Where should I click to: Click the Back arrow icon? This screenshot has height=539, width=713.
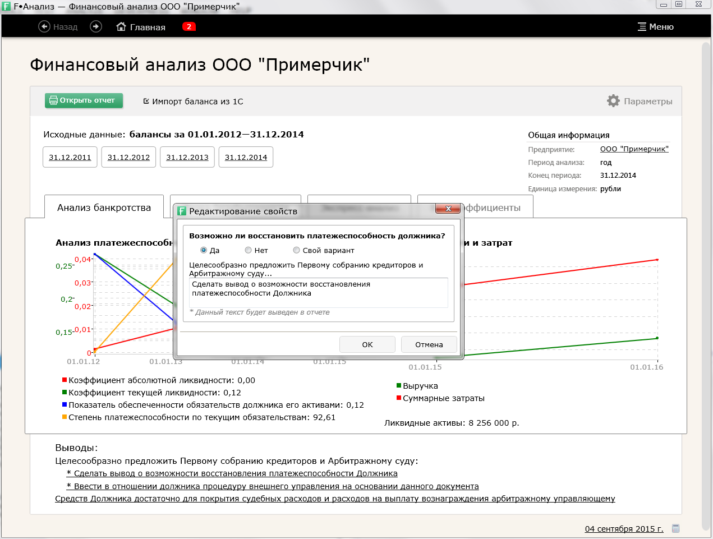[x=44, y=26]
